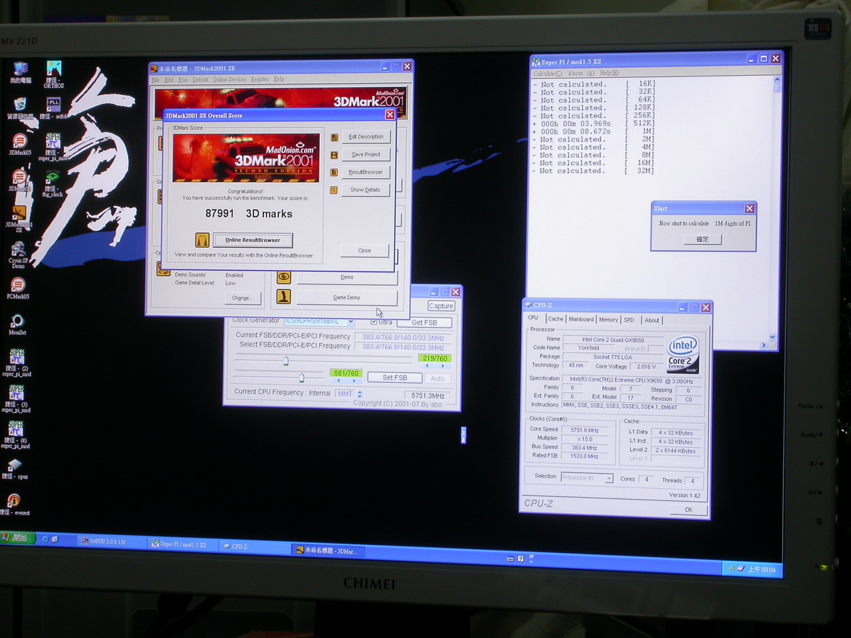
Task: Click OK in the CPU-Z window
Action: coord(689,510)
